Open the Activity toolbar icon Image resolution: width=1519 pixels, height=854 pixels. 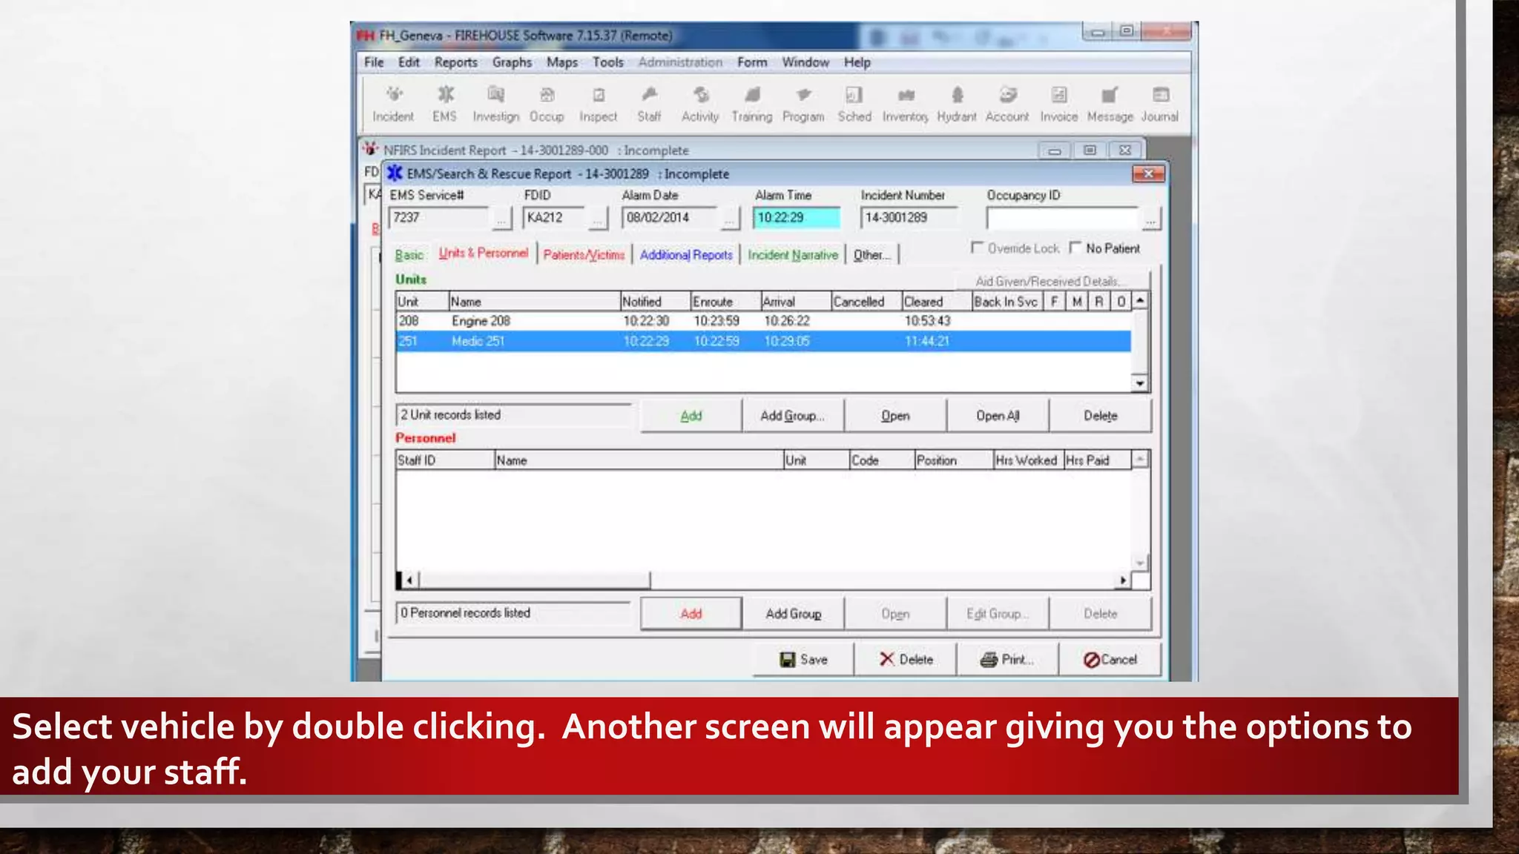click(700, 104)
